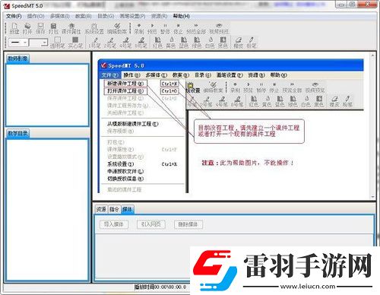Click the red 注意 notice text in help image
This screenshot has width=380, height=295.
247,163
